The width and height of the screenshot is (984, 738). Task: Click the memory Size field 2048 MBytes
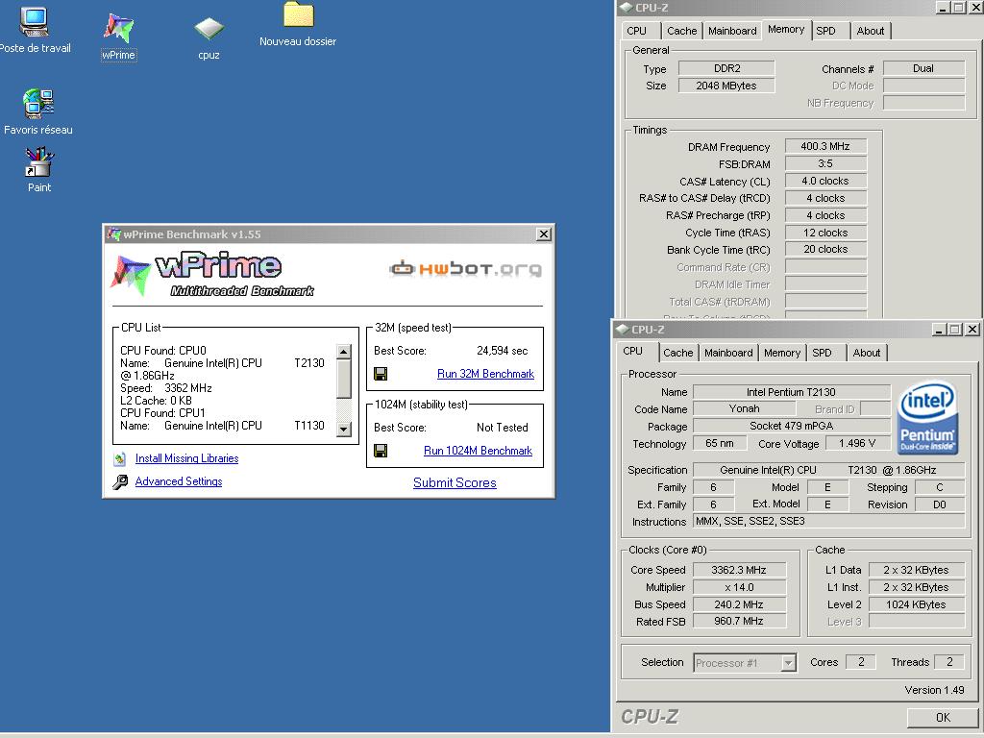click(x=726, y=86)
